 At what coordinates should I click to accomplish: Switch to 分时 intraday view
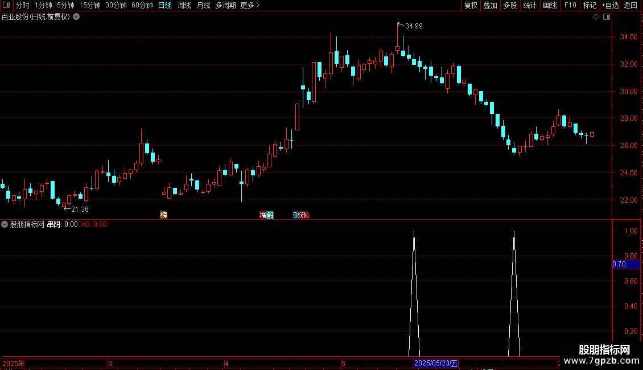[x=23, y=5]
